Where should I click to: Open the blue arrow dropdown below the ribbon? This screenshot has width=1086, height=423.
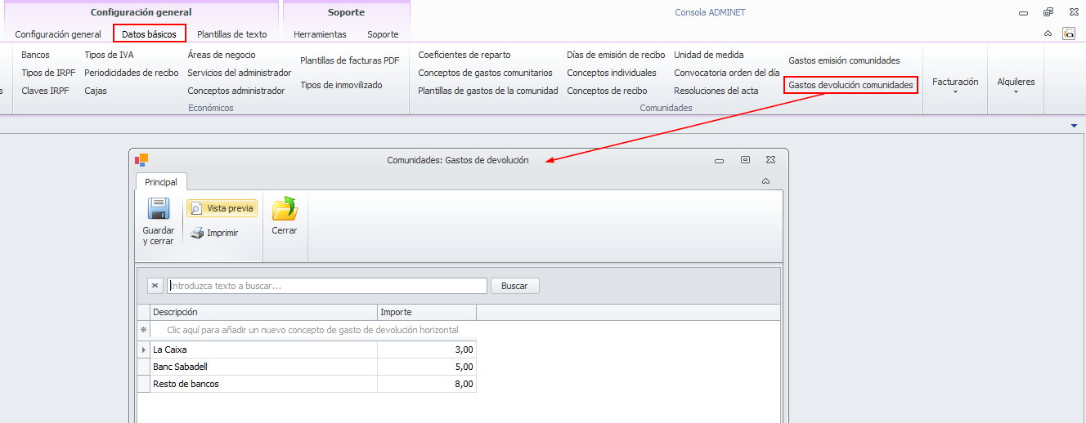pyautogui.click(x=1074, y=126)
